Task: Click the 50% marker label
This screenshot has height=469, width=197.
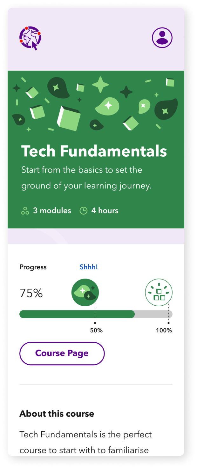Action: (x=96, y=331)
